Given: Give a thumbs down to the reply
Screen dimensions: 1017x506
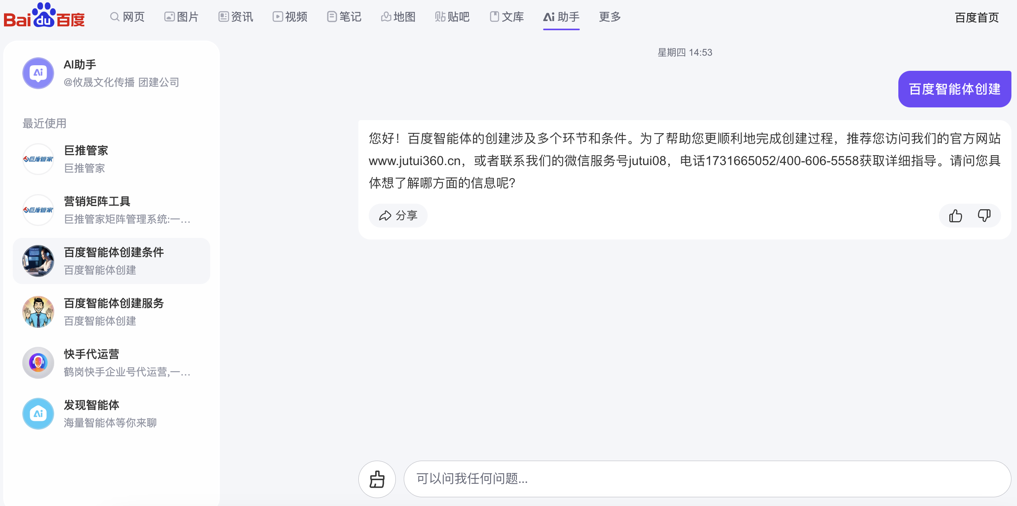Looking at the screenshot, I should 984,216.
